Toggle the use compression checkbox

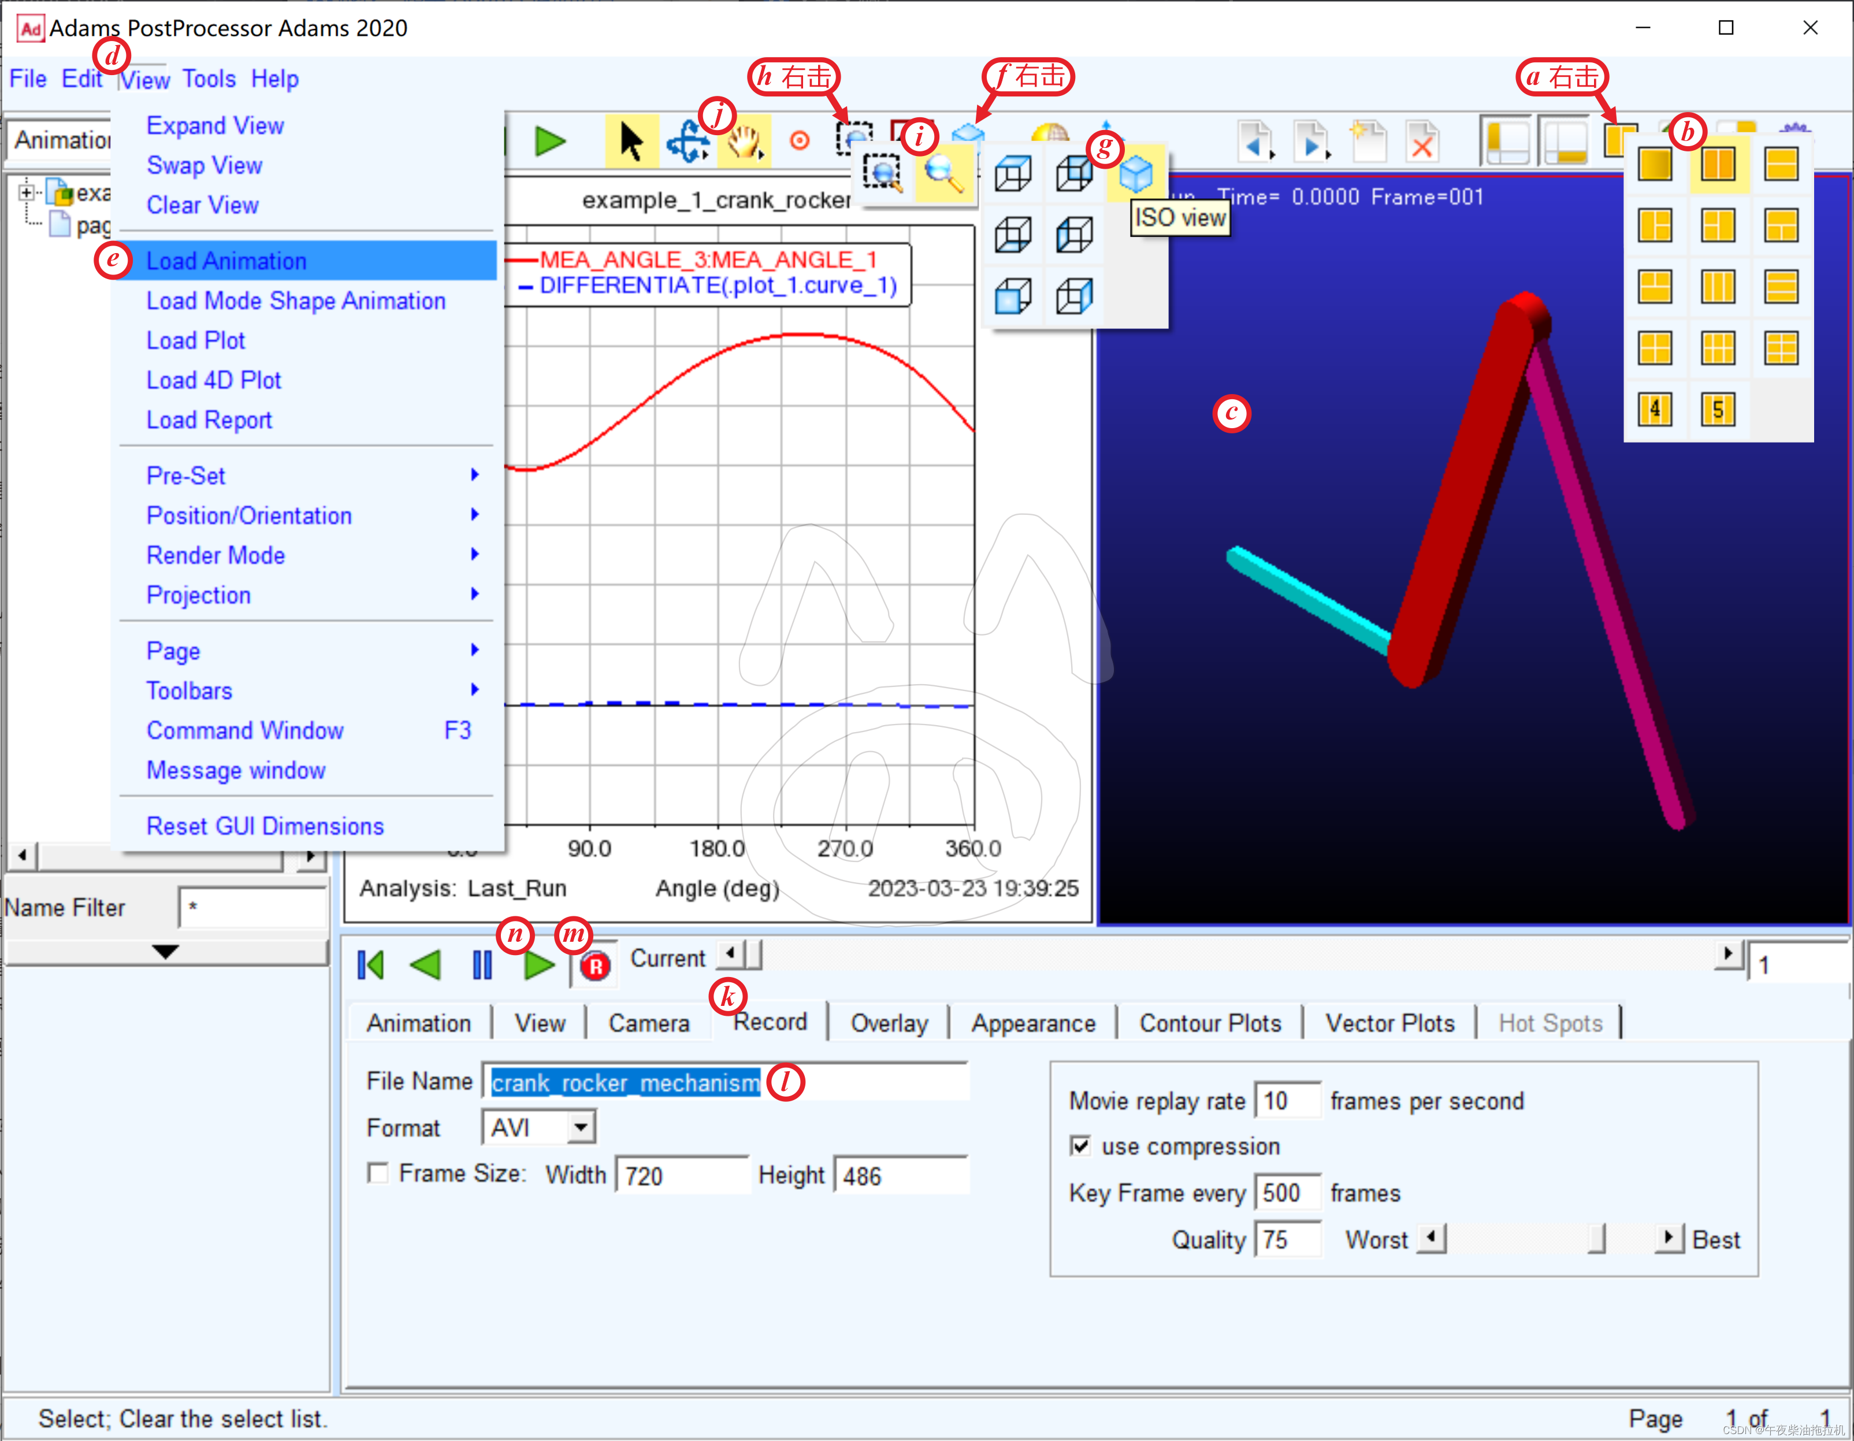click(x=1080, y=1146)
